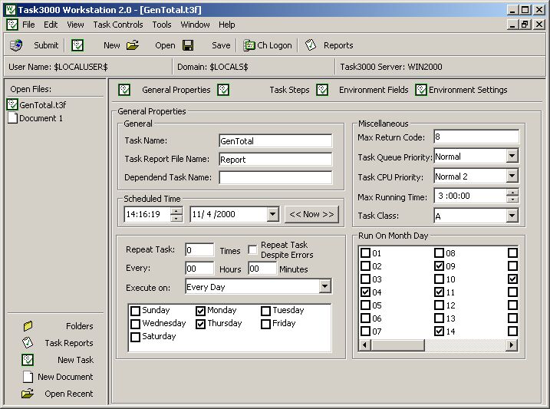Click the Save floppy disk icon
This screenshot has width=550, height=409.
[188, 45]
